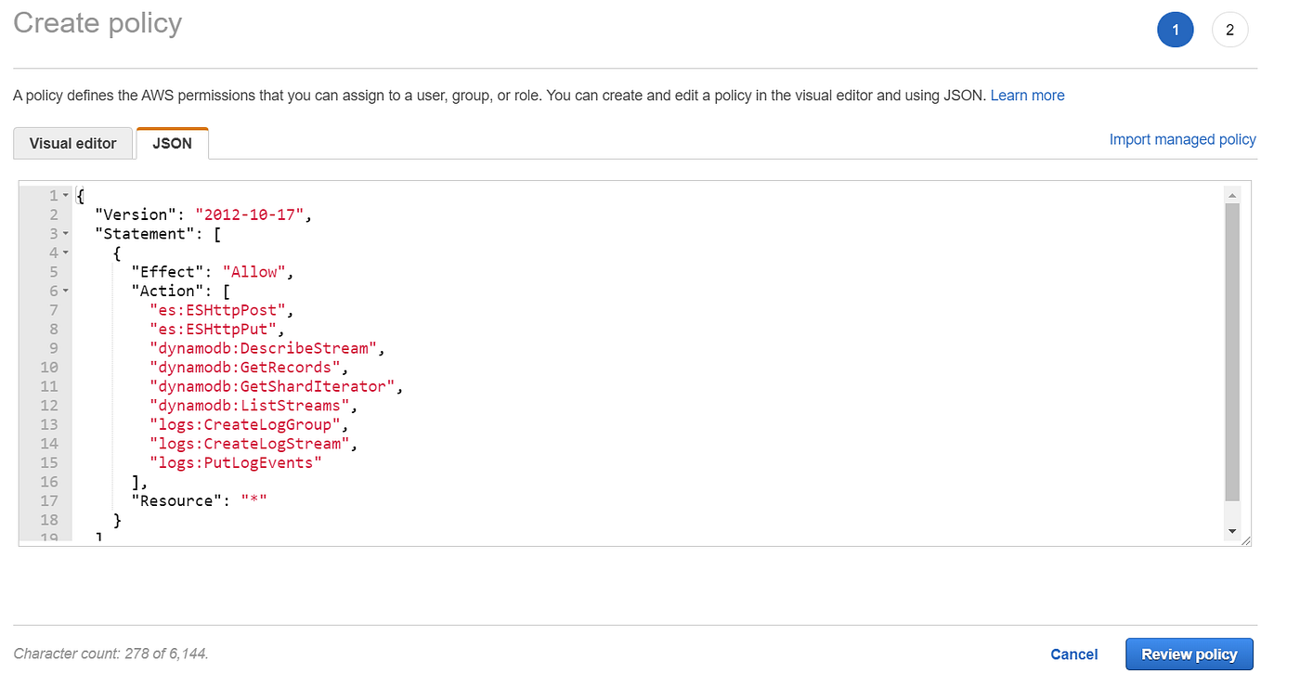This screenshot has height=687, width=1300.
Task: Click the editor scrollbar down arrow
Action: point(1232,531)
